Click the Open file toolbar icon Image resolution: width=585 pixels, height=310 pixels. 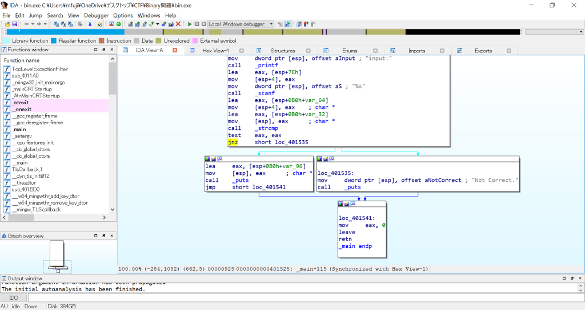tap(7, 24)
